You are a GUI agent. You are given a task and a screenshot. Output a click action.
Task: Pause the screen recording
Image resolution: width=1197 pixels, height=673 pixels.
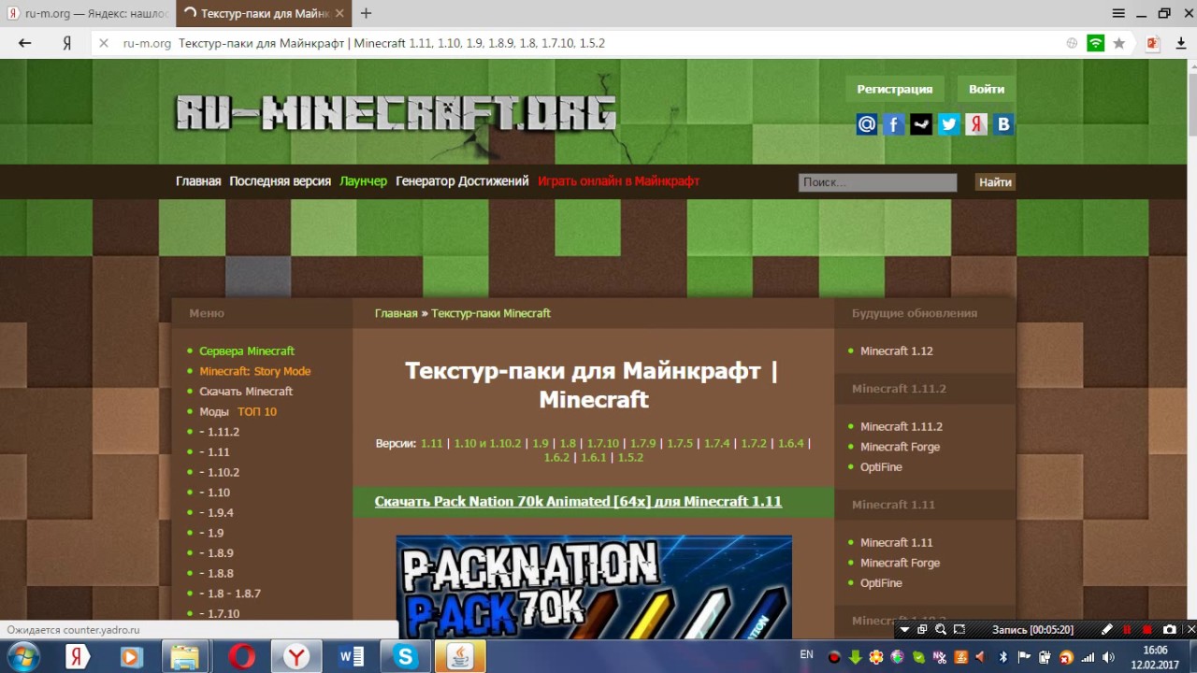1127,629
